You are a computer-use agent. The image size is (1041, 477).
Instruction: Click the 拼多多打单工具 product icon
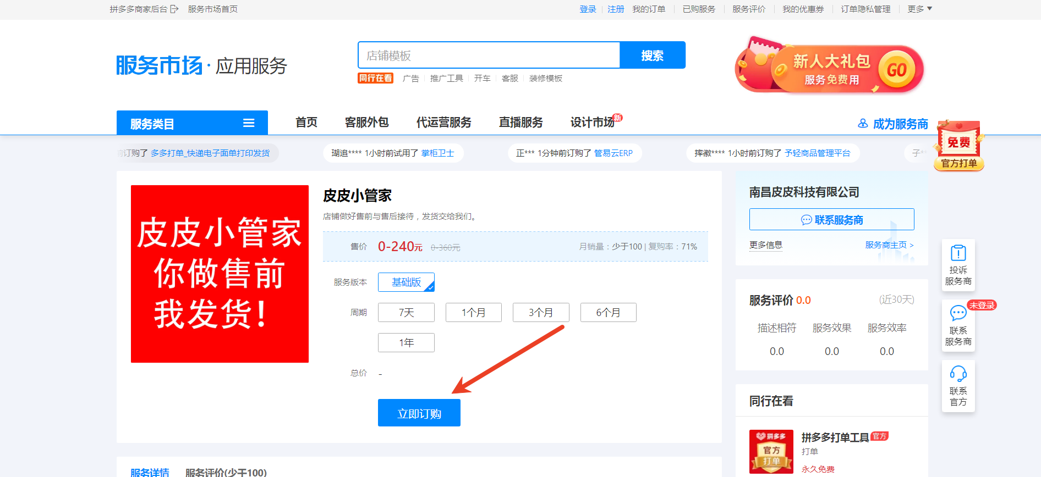[771, 451]
